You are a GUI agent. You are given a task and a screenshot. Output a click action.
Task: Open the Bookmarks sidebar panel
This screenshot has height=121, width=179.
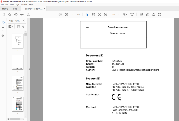pyautogui.click(x=3, y=29)
